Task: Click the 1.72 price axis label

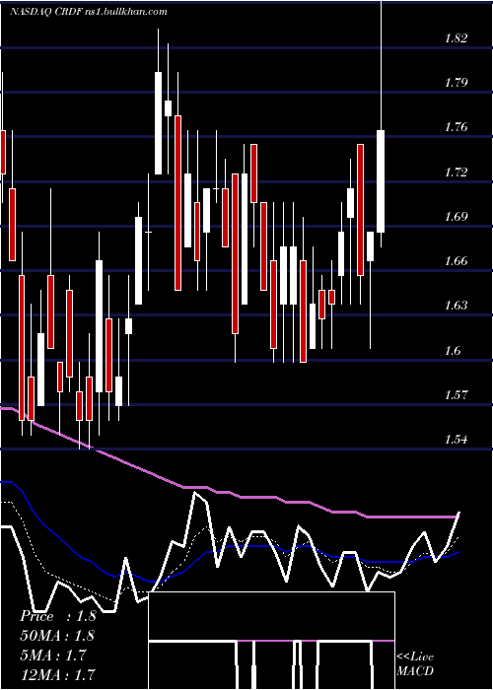Action: pyautogui.click(x=456, y=172)
